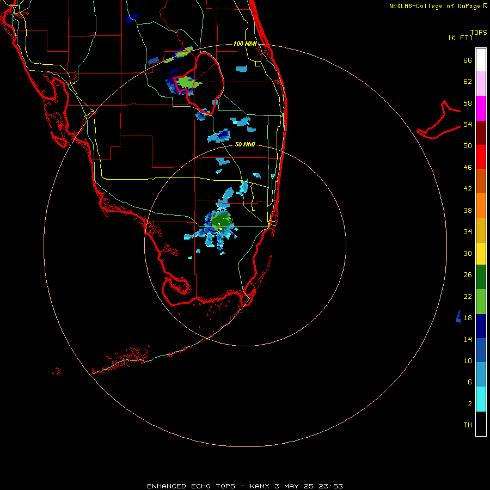Select the light green legend swatch
Screen dimensions: 490x490
(x=481, y=302)
